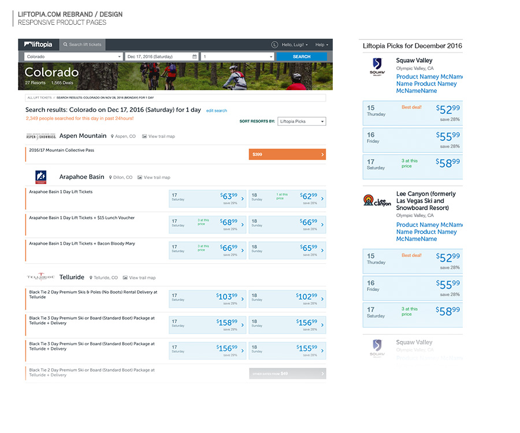The image size is (520, 433).
Task: Click the Arapahoe Basin logo
Action: point(41,177)
